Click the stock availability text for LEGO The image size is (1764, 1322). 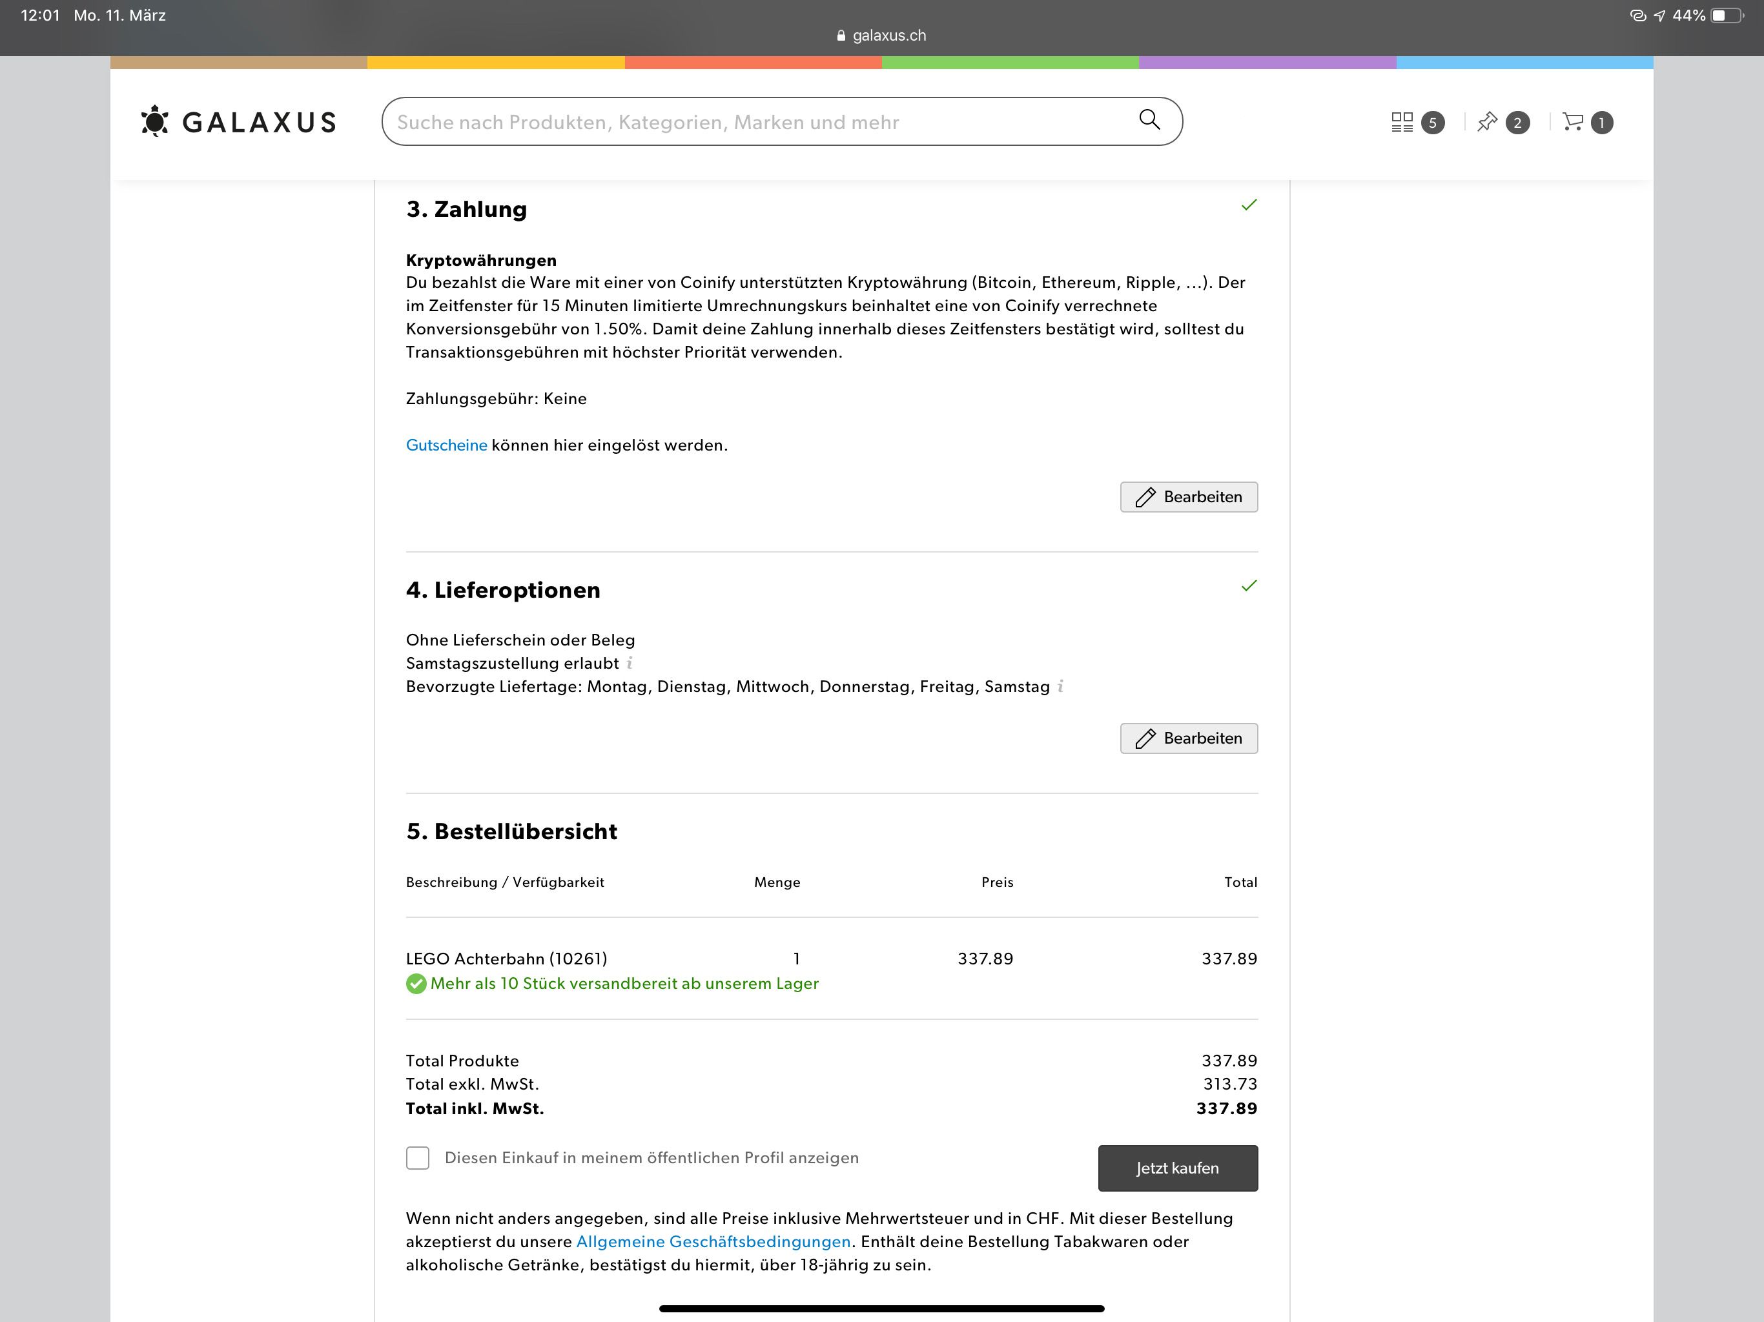[624, 983]
